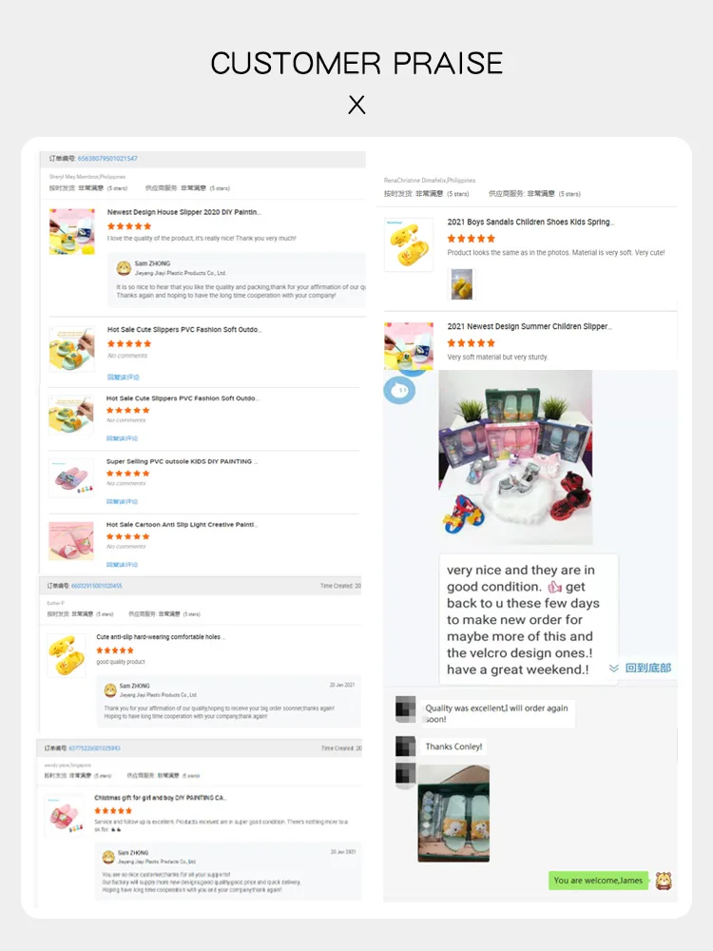Jump to bottom with the 回到底部 button
Viewport: 713px width, 951px height.
click(x=648, y=668)
